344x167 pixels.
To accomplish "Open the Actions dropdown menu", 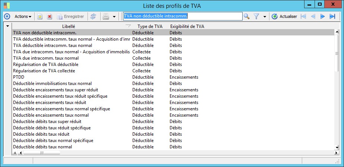I will [23, 16].
